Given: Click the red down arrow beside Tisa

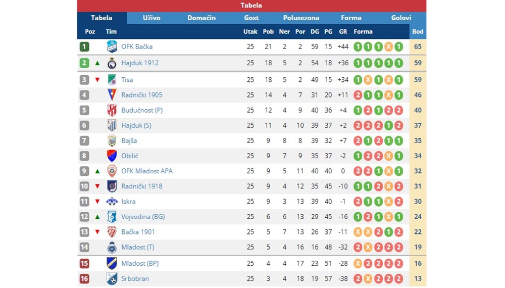Looking at the screenshot, I should click(97, 79).
